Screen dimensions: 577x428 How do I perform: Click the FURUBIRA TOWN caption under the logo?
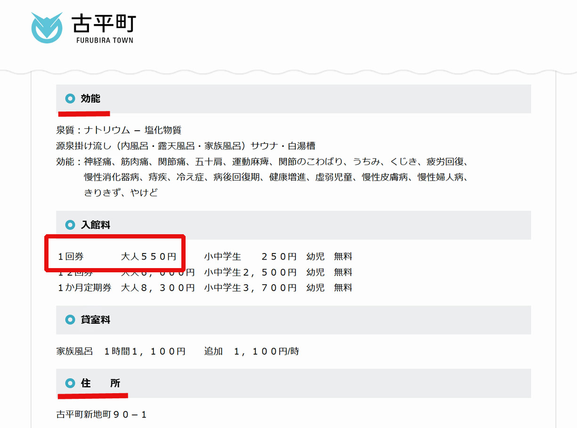coord(105,40)
